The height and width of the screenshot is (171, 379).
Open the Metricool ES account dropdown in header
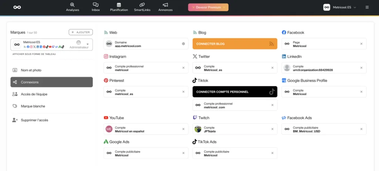click(340, 7)
